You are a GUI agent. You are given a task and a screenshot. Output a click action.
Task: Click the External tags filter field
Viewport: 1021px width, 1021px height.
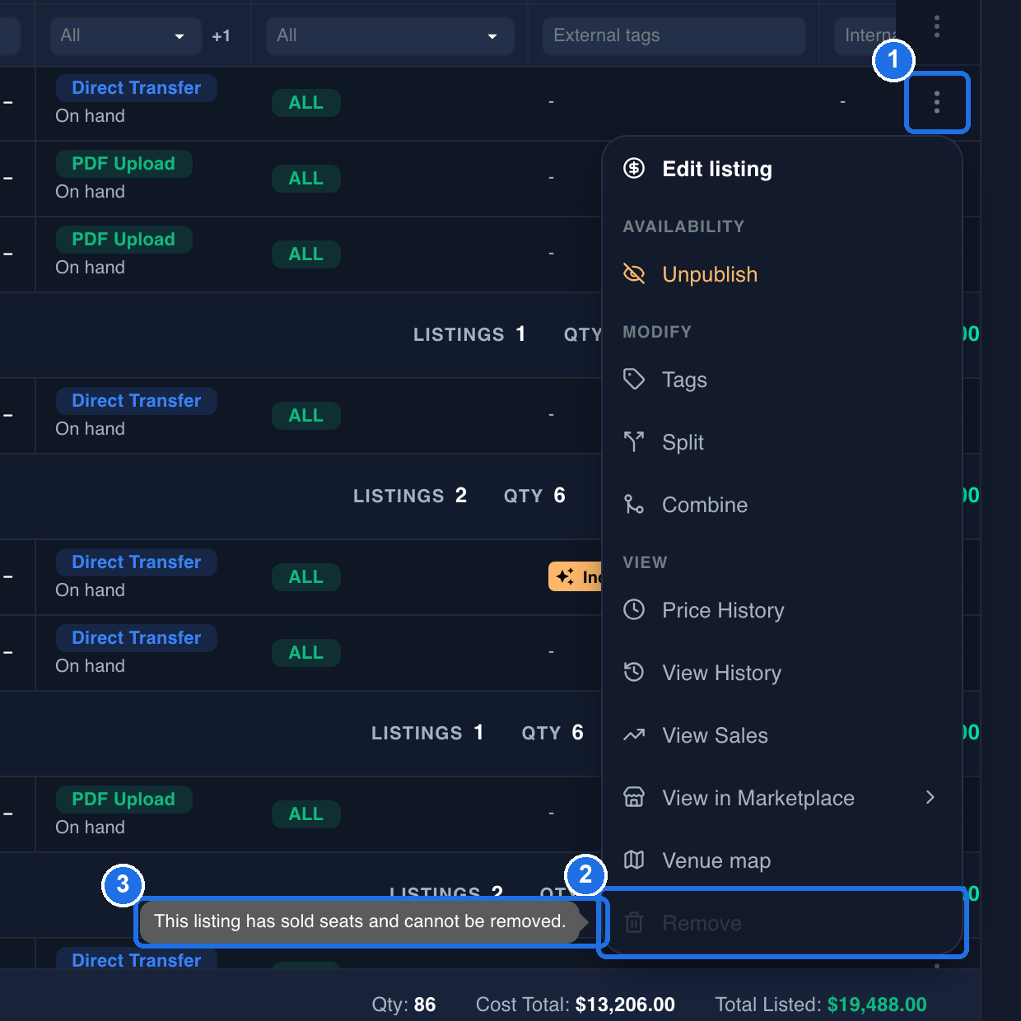(x=674, y=35)
